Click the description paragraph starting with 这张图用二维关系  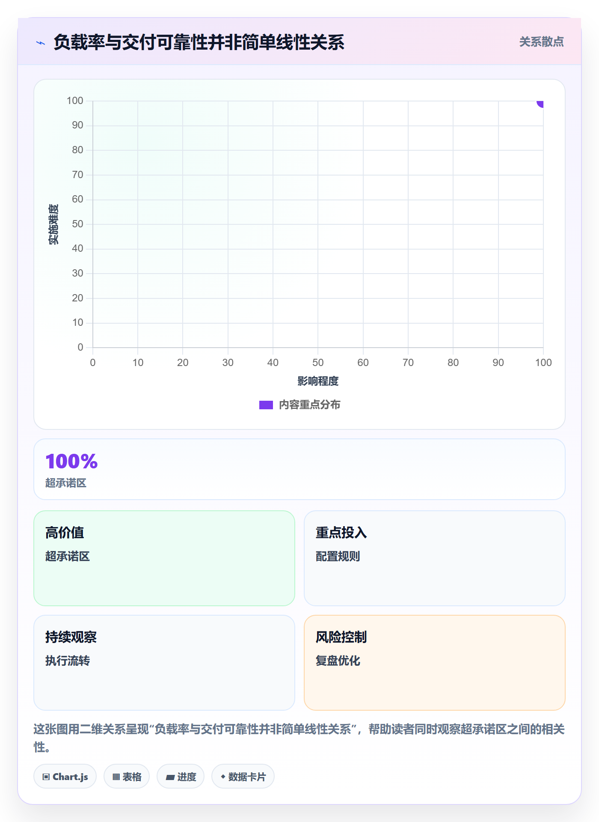[299, 738]
